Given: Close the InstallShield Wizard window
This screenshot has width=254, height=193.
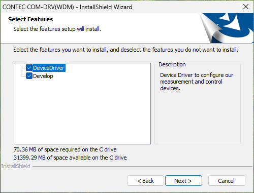Looking at the screenshot, I should (x=246, y=7).
